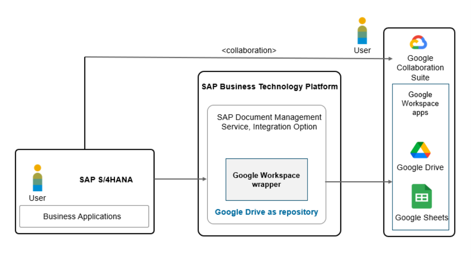Click the Google Cloud logo icon
Viewport: 471px width, 259px height.
pos(419,42)
